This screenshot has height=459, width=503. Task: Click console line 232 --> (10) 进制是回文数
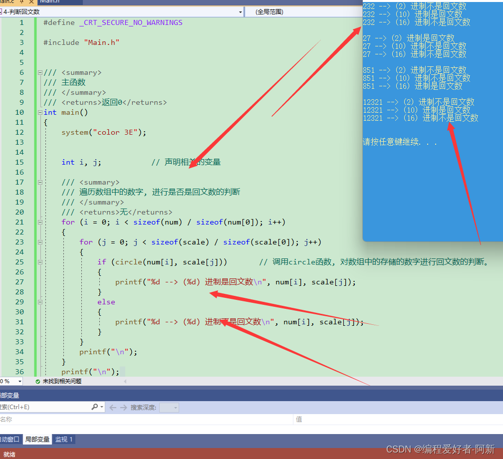pyautogui.click(x=413, y=14)
